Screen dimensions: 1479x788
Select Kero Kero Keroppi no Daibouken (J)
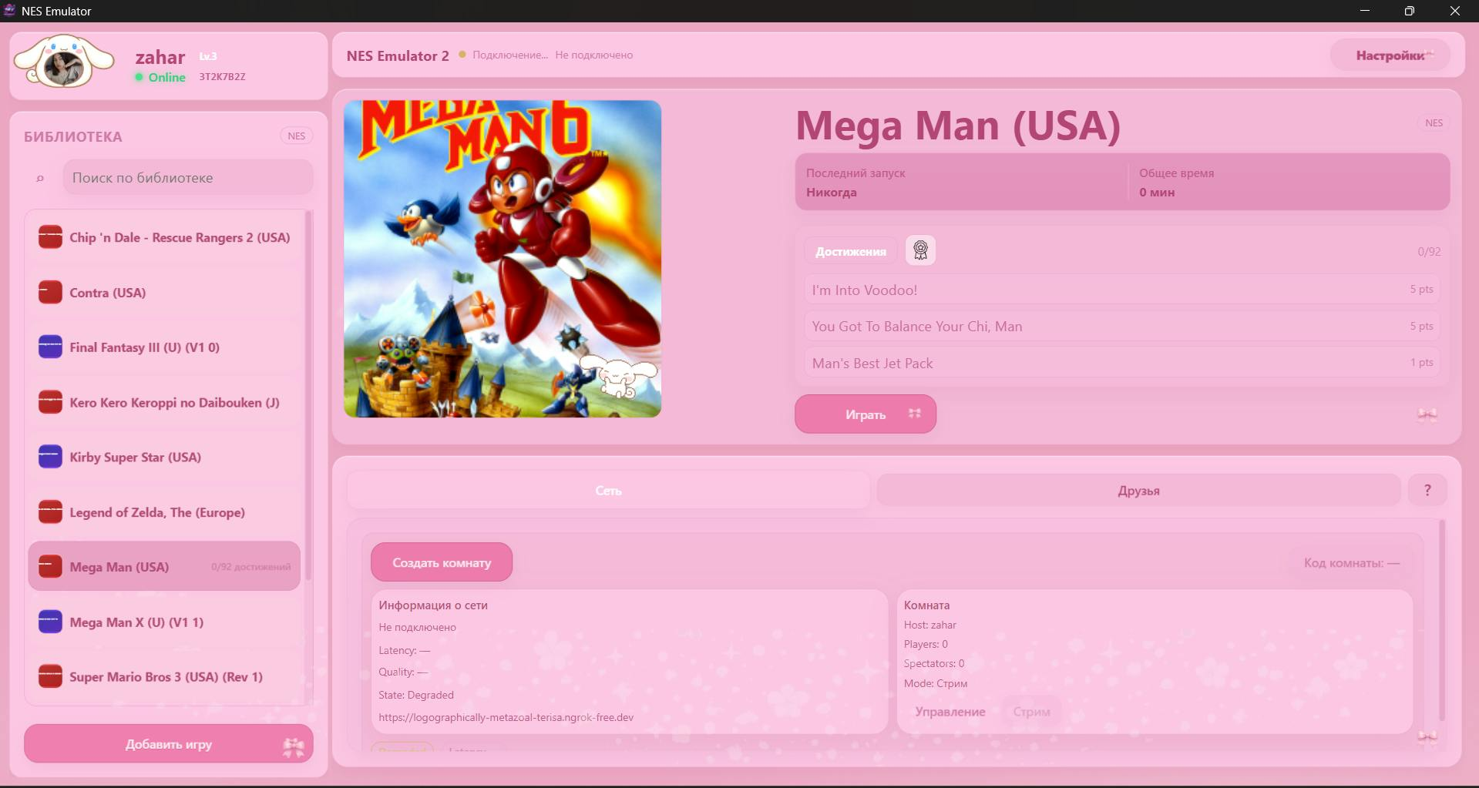point(164,402)
